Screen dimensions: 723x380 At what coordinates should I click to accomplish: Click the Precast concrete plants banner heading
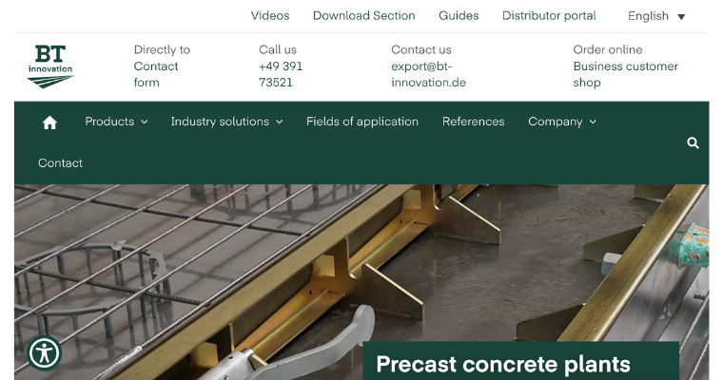click(502, 364)
